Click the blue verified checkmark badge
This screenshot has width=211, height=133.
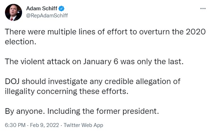click(61, 9)
